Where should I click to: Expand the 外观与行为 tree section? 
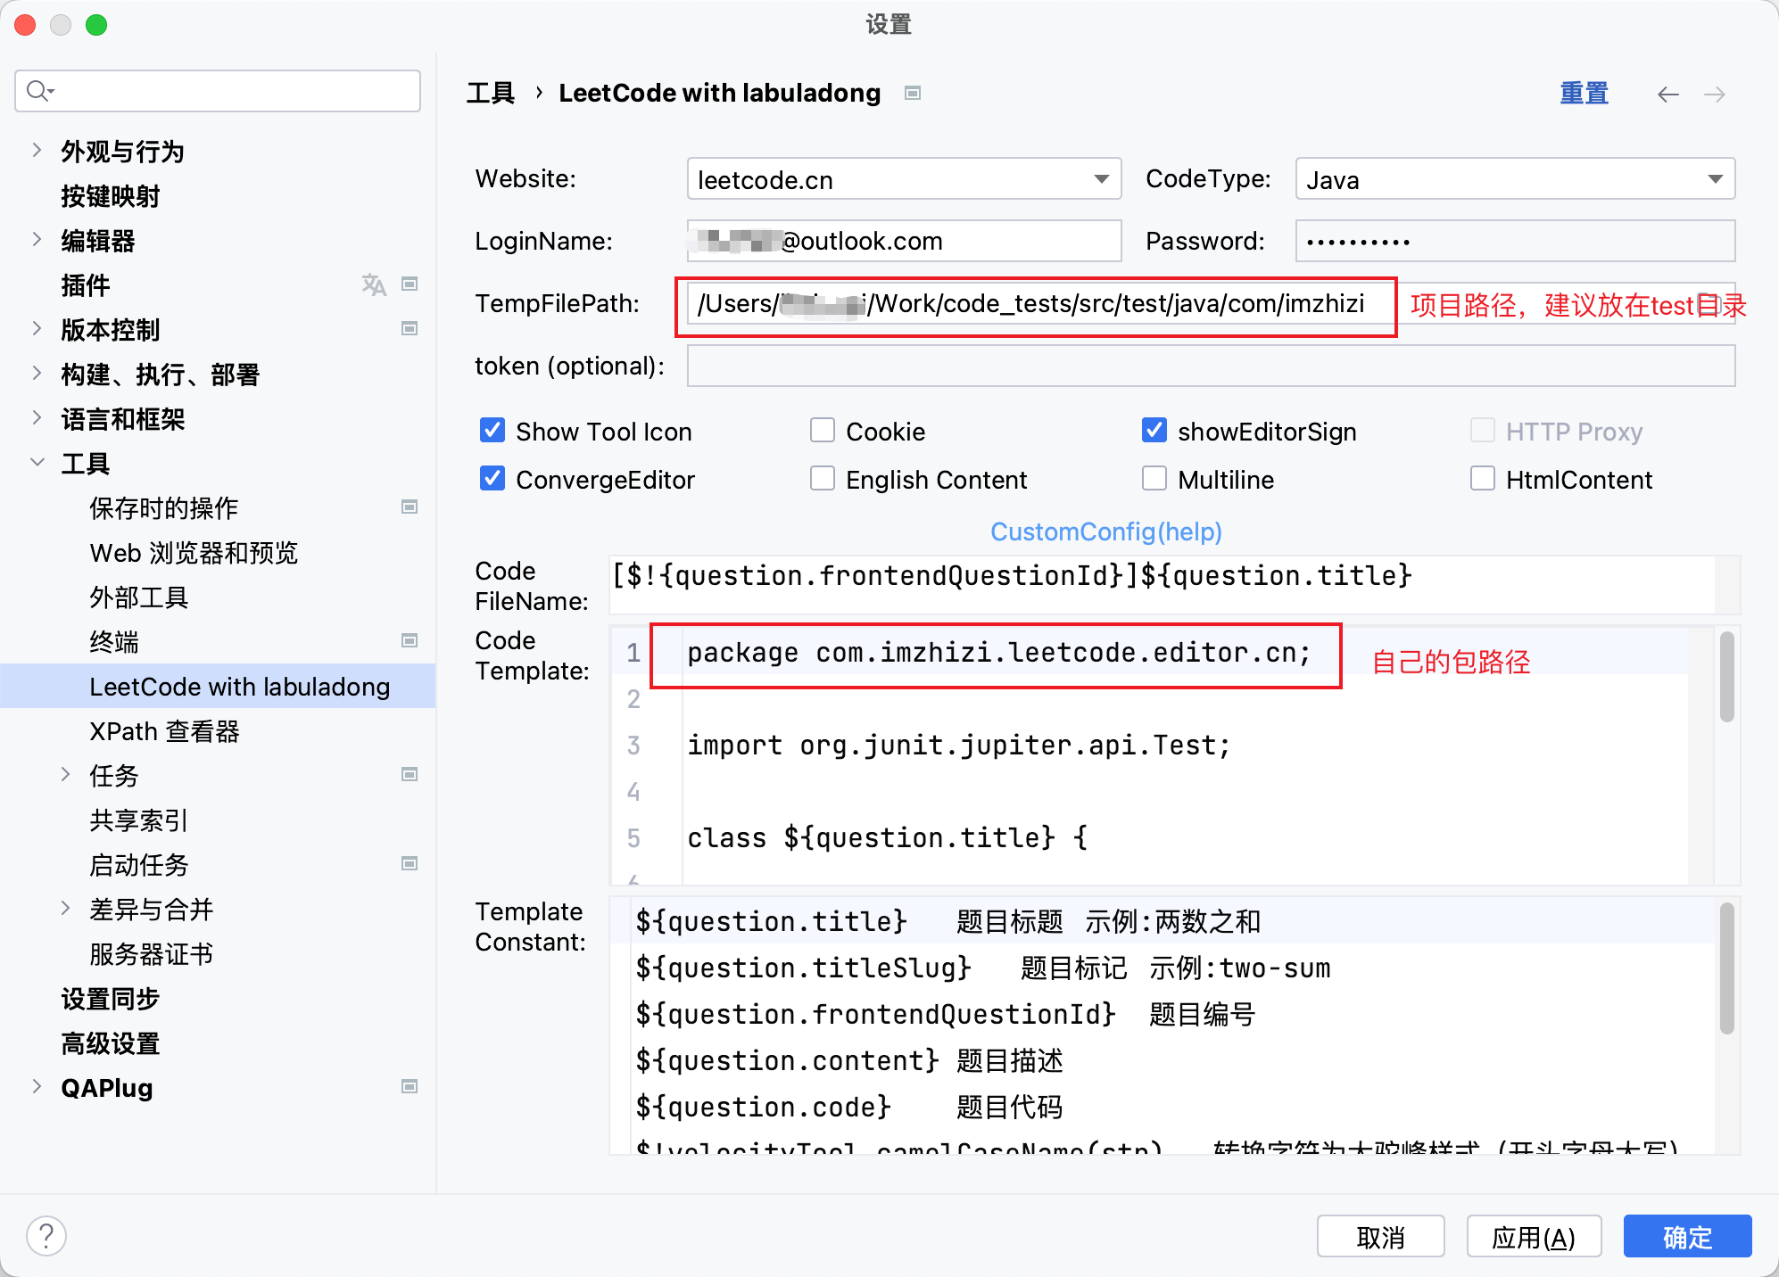click(x=37, y=151)
